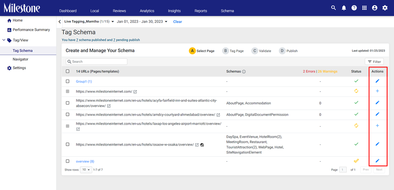Open amdcy-courtyard-ahmedabad external link icon
This screenshot has height=190, width=394.
click(x=218, y=115)
